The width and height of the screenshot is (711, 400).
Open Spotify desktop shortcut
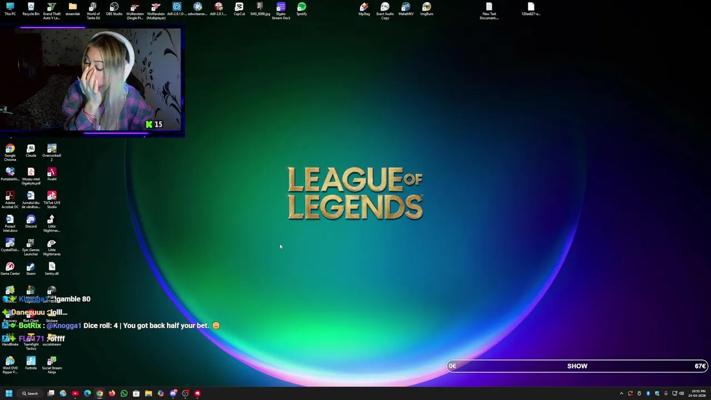302,9
